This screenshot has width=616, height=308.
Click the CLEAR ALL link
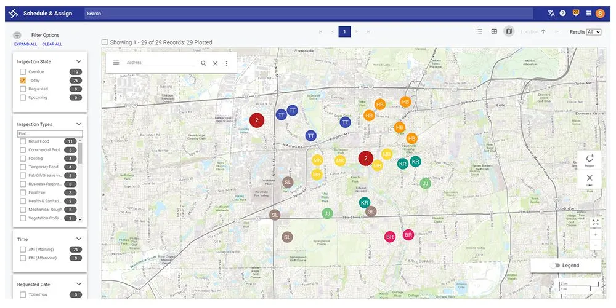(52, 44)
